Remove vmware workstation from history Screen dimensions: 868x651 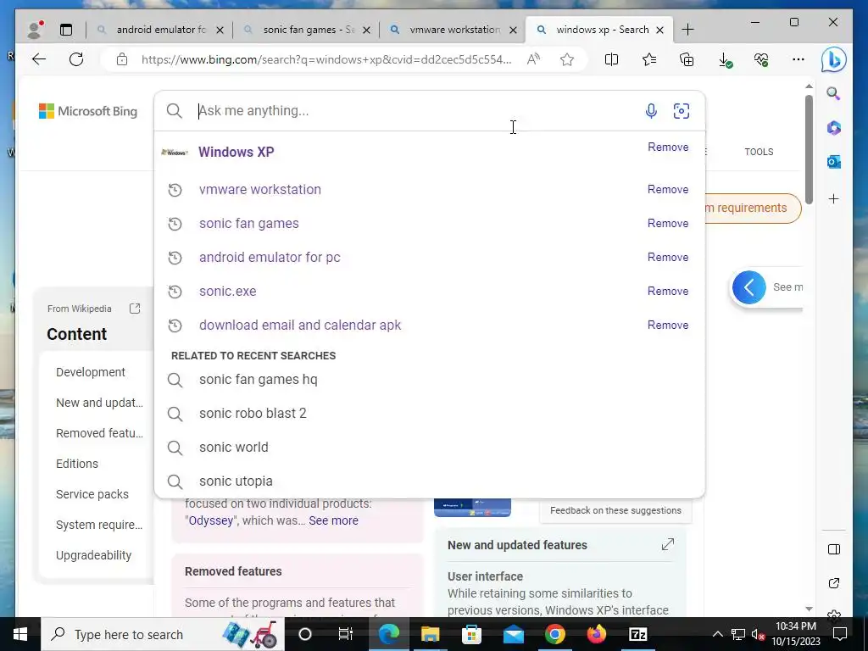(668, 189)
